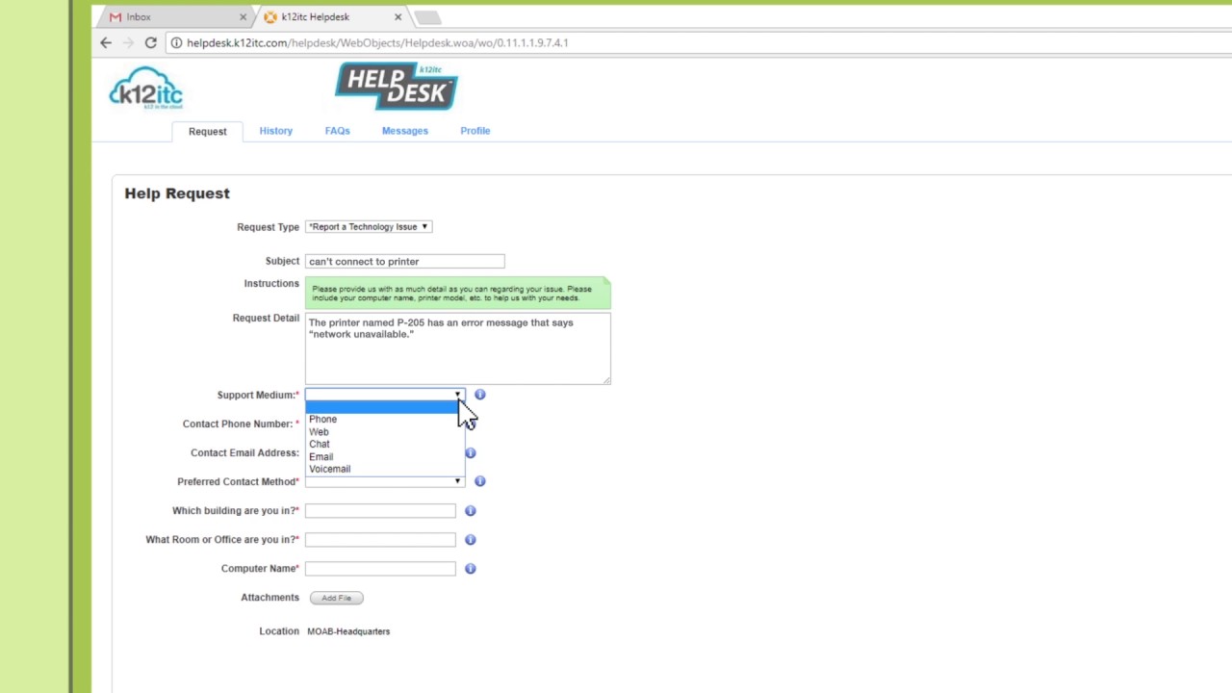
Task: Open the Request tab
Action: 207,131
